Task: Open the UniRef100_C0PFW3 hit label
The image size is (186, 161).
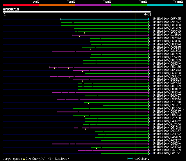Action: point(167,38)
